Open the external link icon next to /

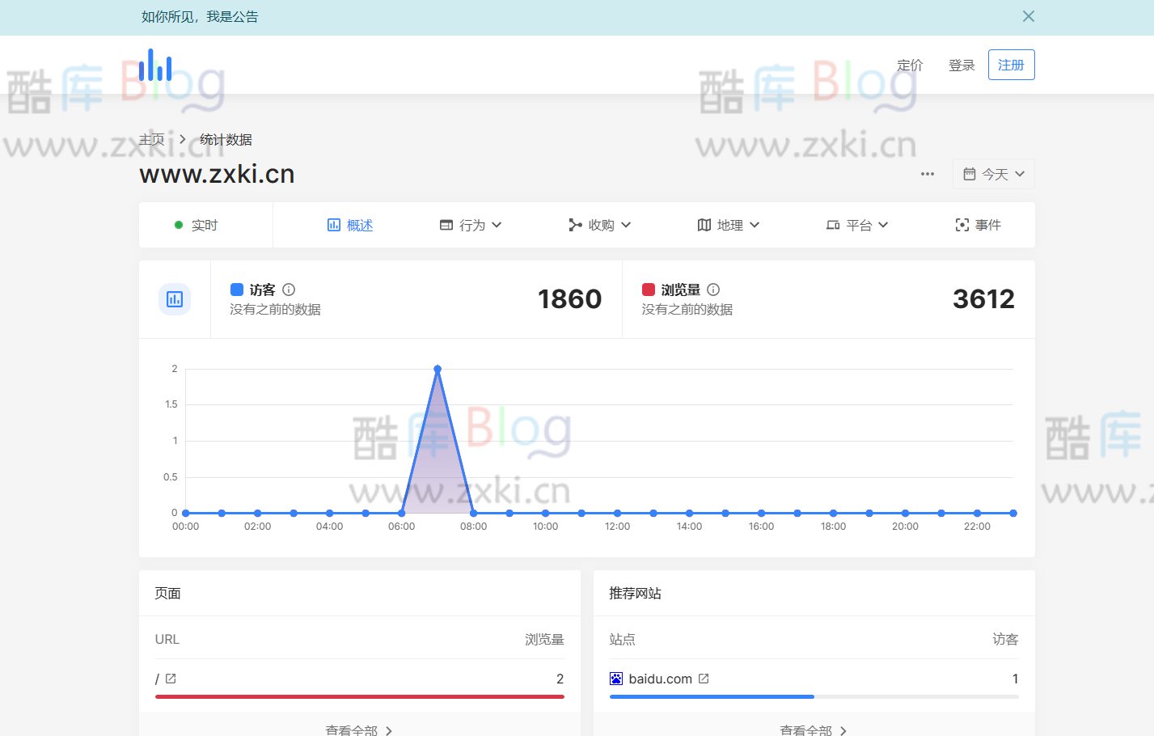click(x=170, y=679)
